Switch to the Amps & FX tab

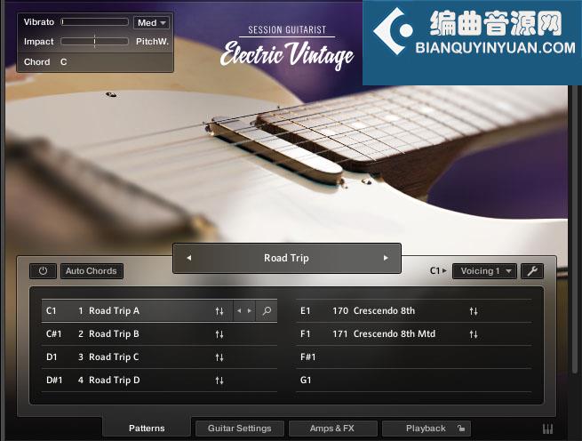tap(332, 428)
